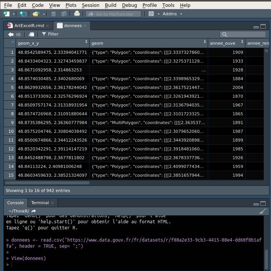The image size is (271, 271).
Task: Open the Plots menu
Action: pos(71,5)
